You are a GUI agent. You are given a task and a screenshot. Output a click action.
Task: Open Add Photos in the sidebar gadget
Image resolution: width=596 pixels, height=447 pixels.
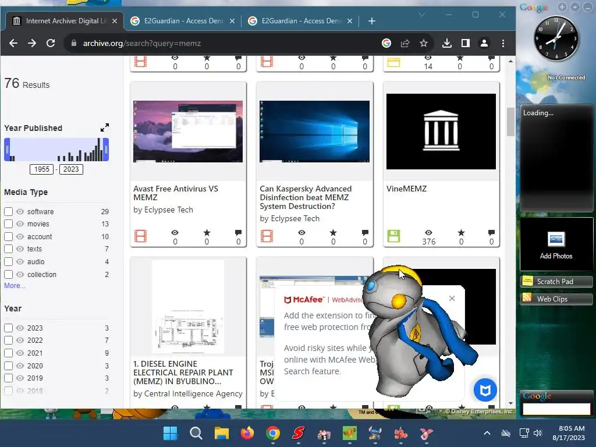point(556,245)
